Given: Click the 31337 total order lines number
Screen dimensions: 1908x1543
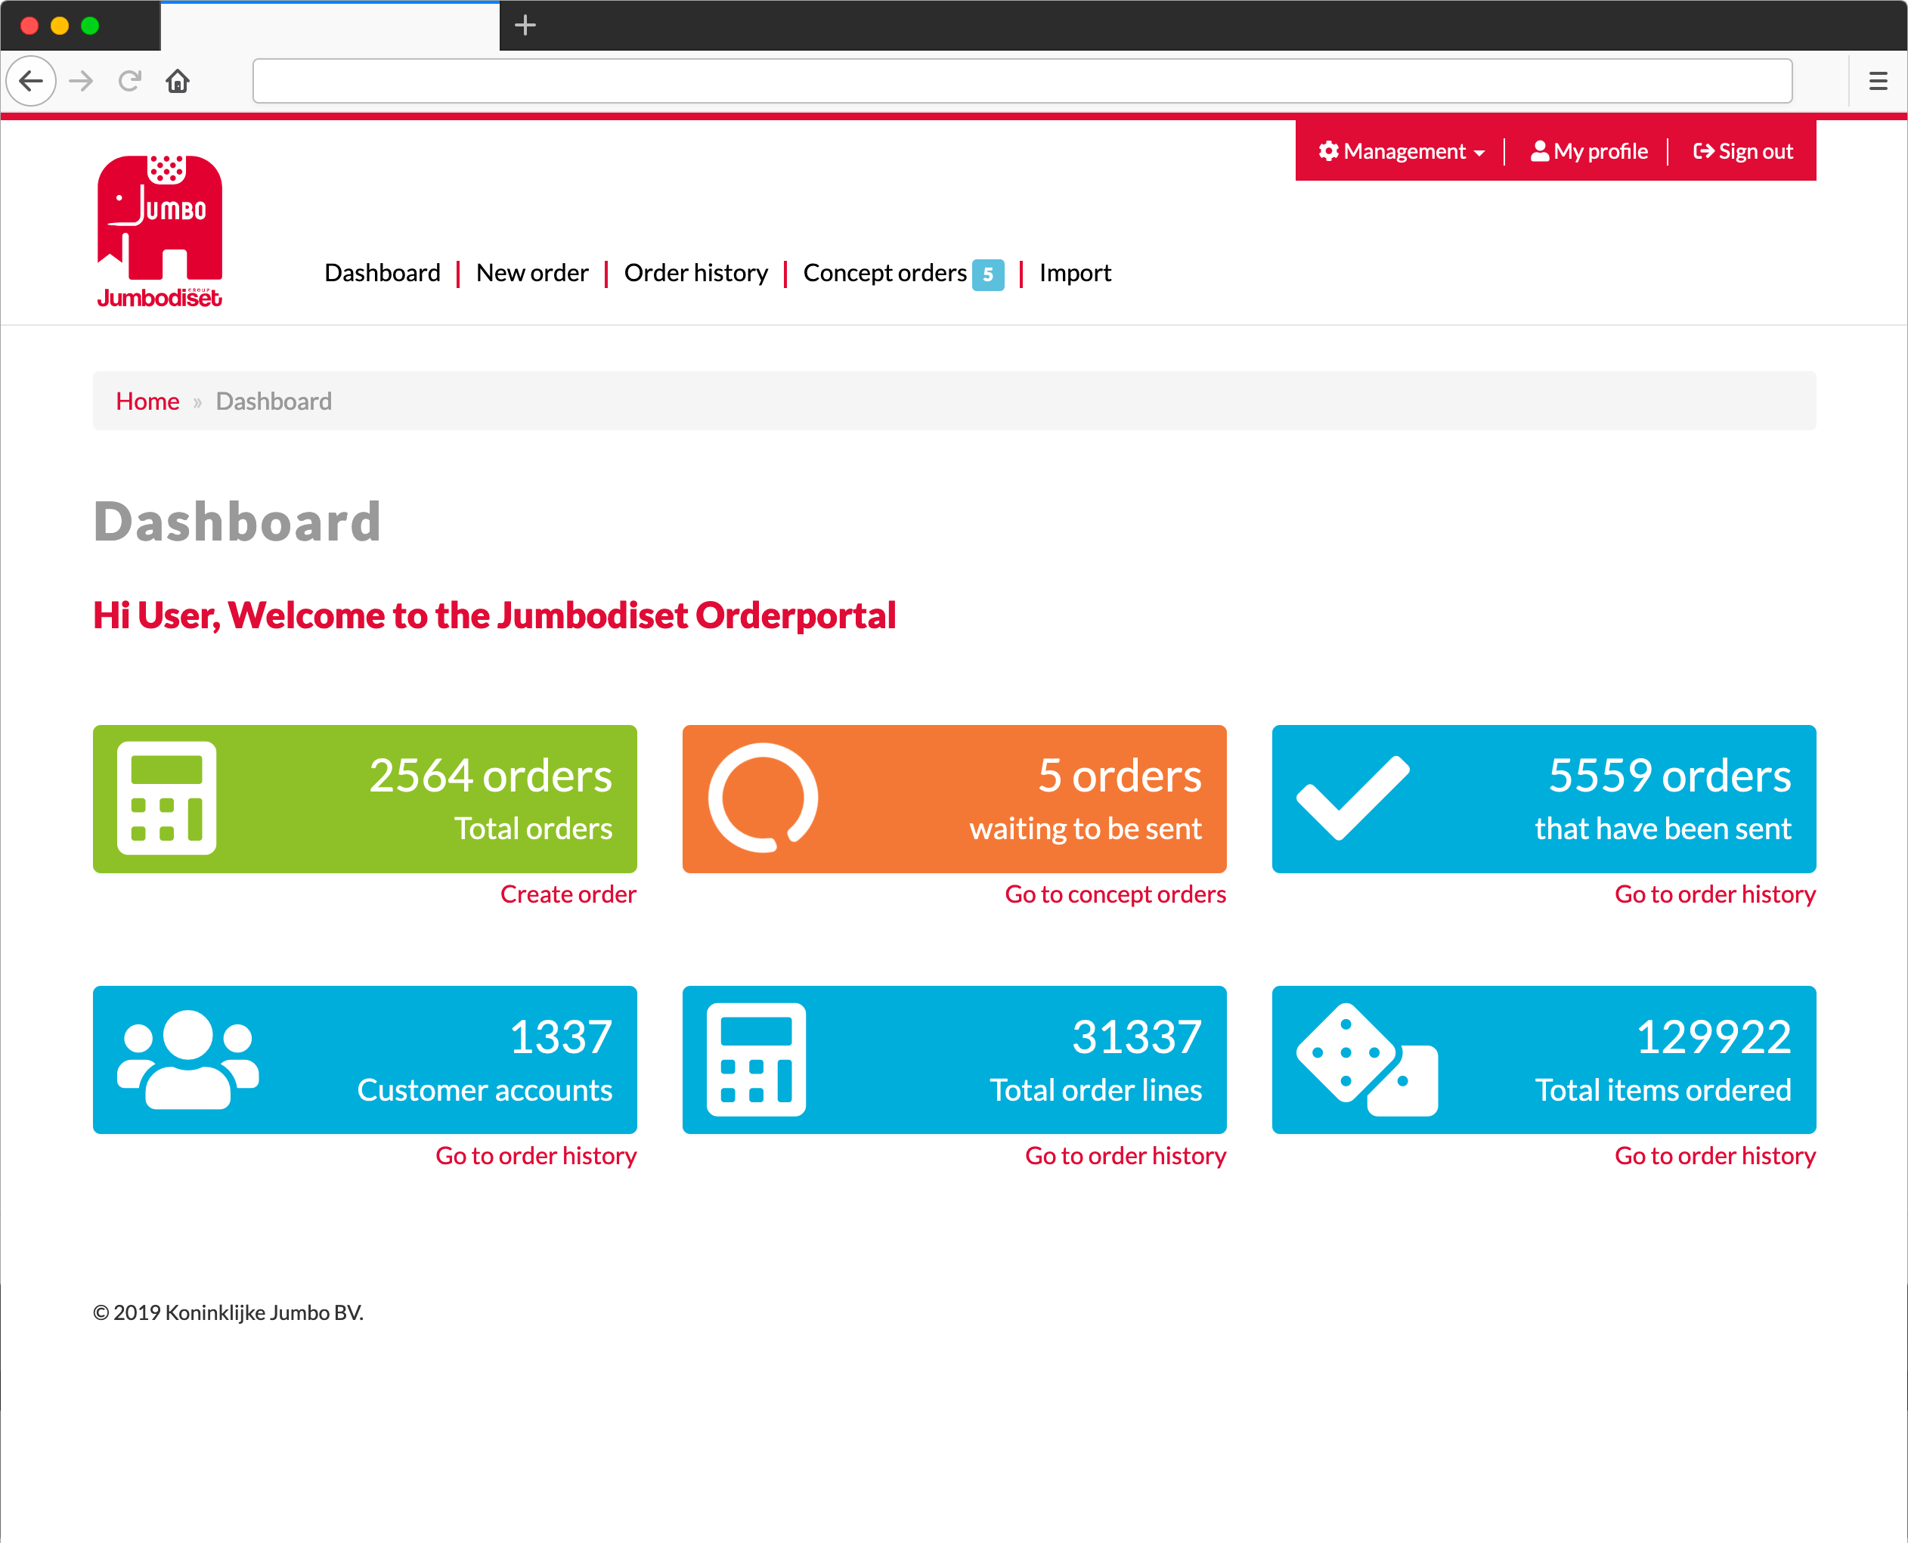Looking at the screenshot, I should [1137, 1037].
